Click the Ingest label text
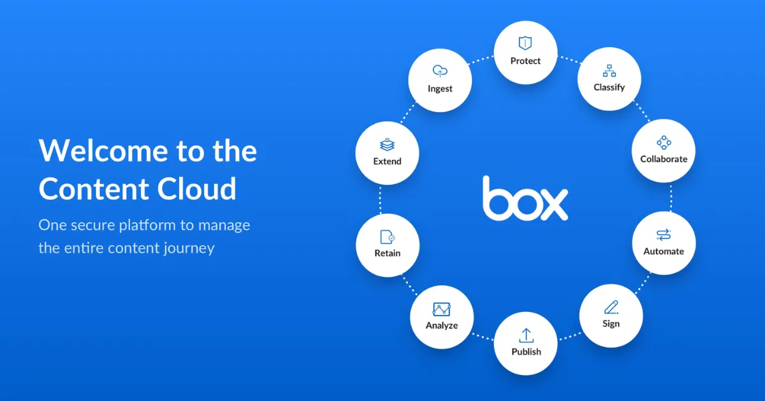Screen dimensions: 765x401 tap(440, 88)
